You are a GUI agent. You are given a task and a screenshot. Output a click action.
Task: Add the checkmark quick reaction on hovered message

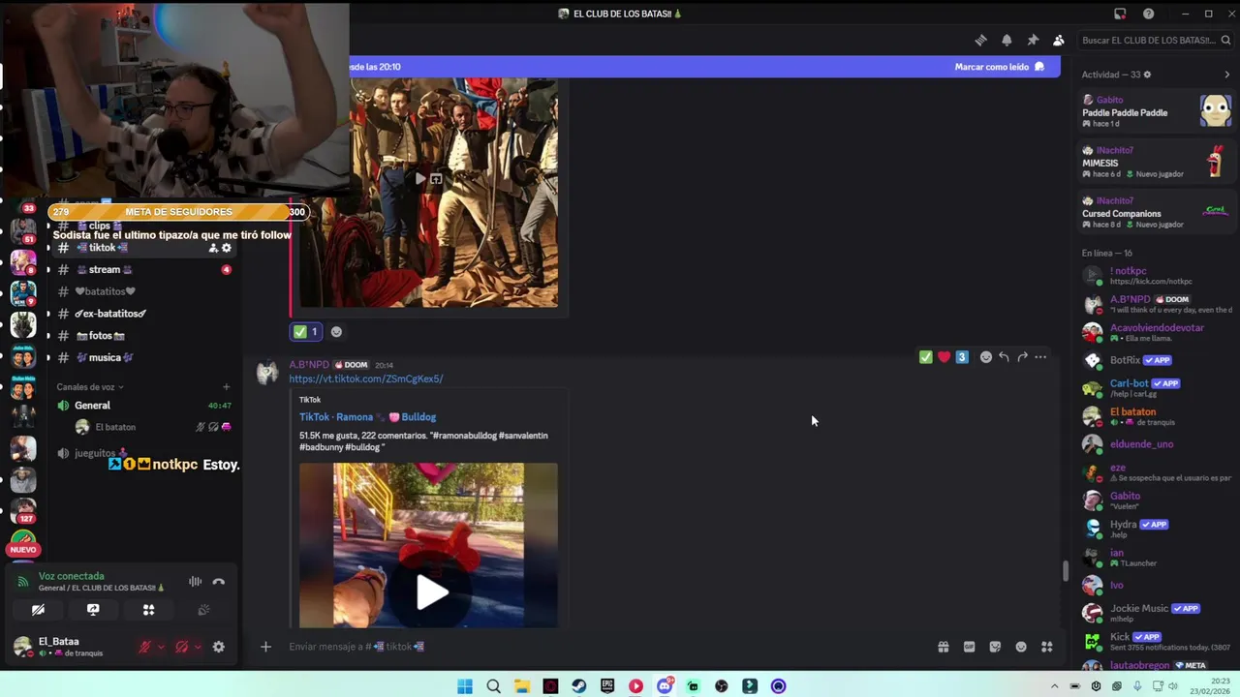pyautogui.click(x=926, y=357)
